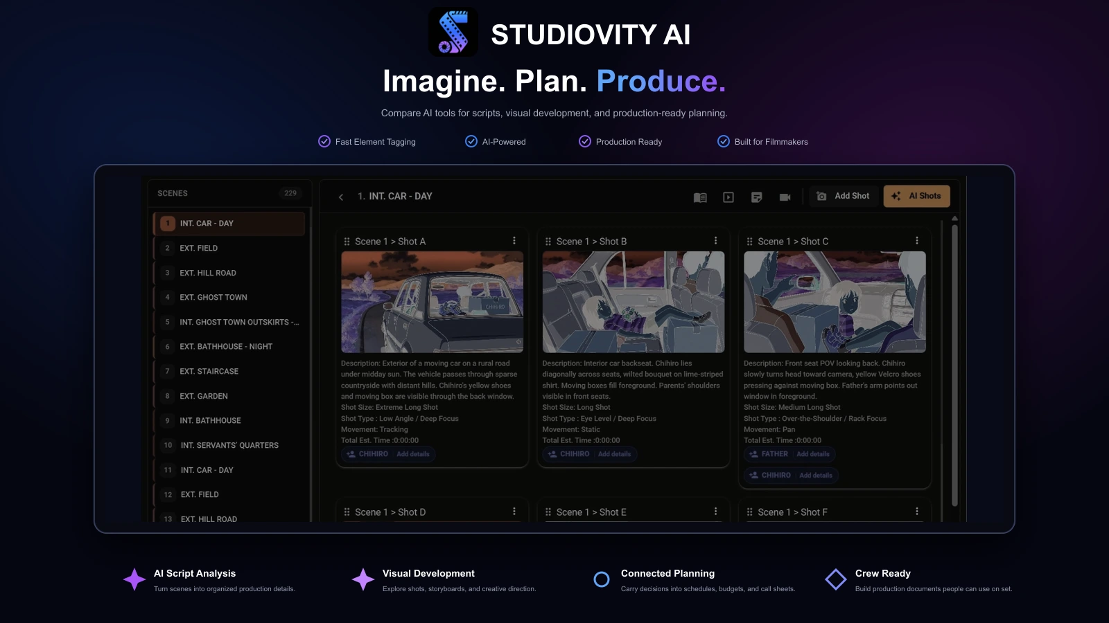Click Add details next to FATHER
Screen dimensions: 1109x623
tap(813, 454)
